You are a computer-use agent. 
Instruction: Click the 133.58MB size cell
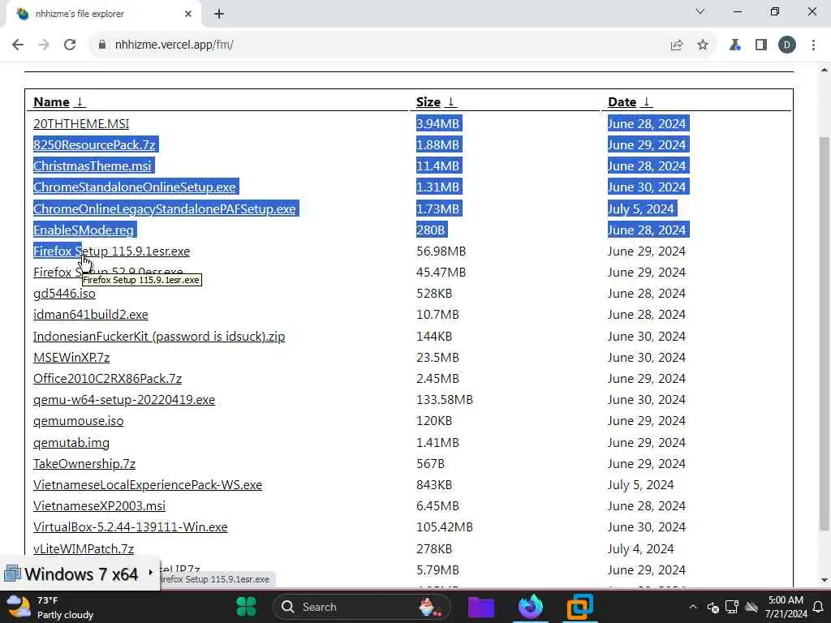[445, 400]
